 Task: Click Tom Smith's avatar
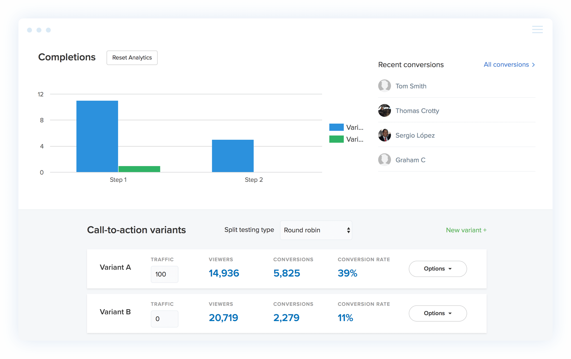pos(385,86)
